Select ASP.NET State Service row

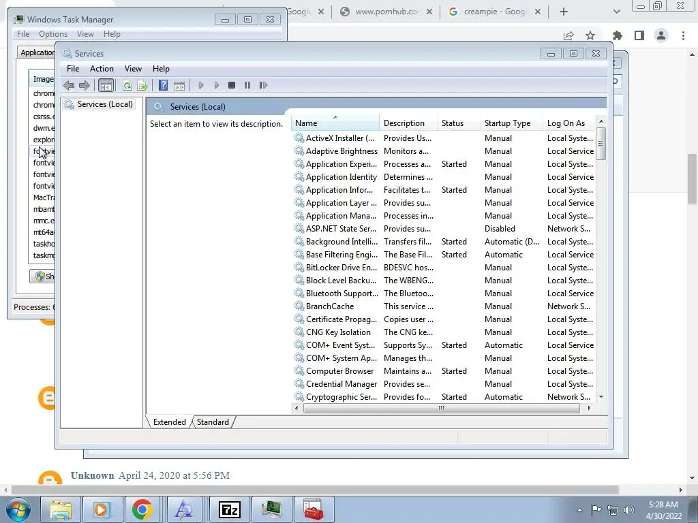444,229
